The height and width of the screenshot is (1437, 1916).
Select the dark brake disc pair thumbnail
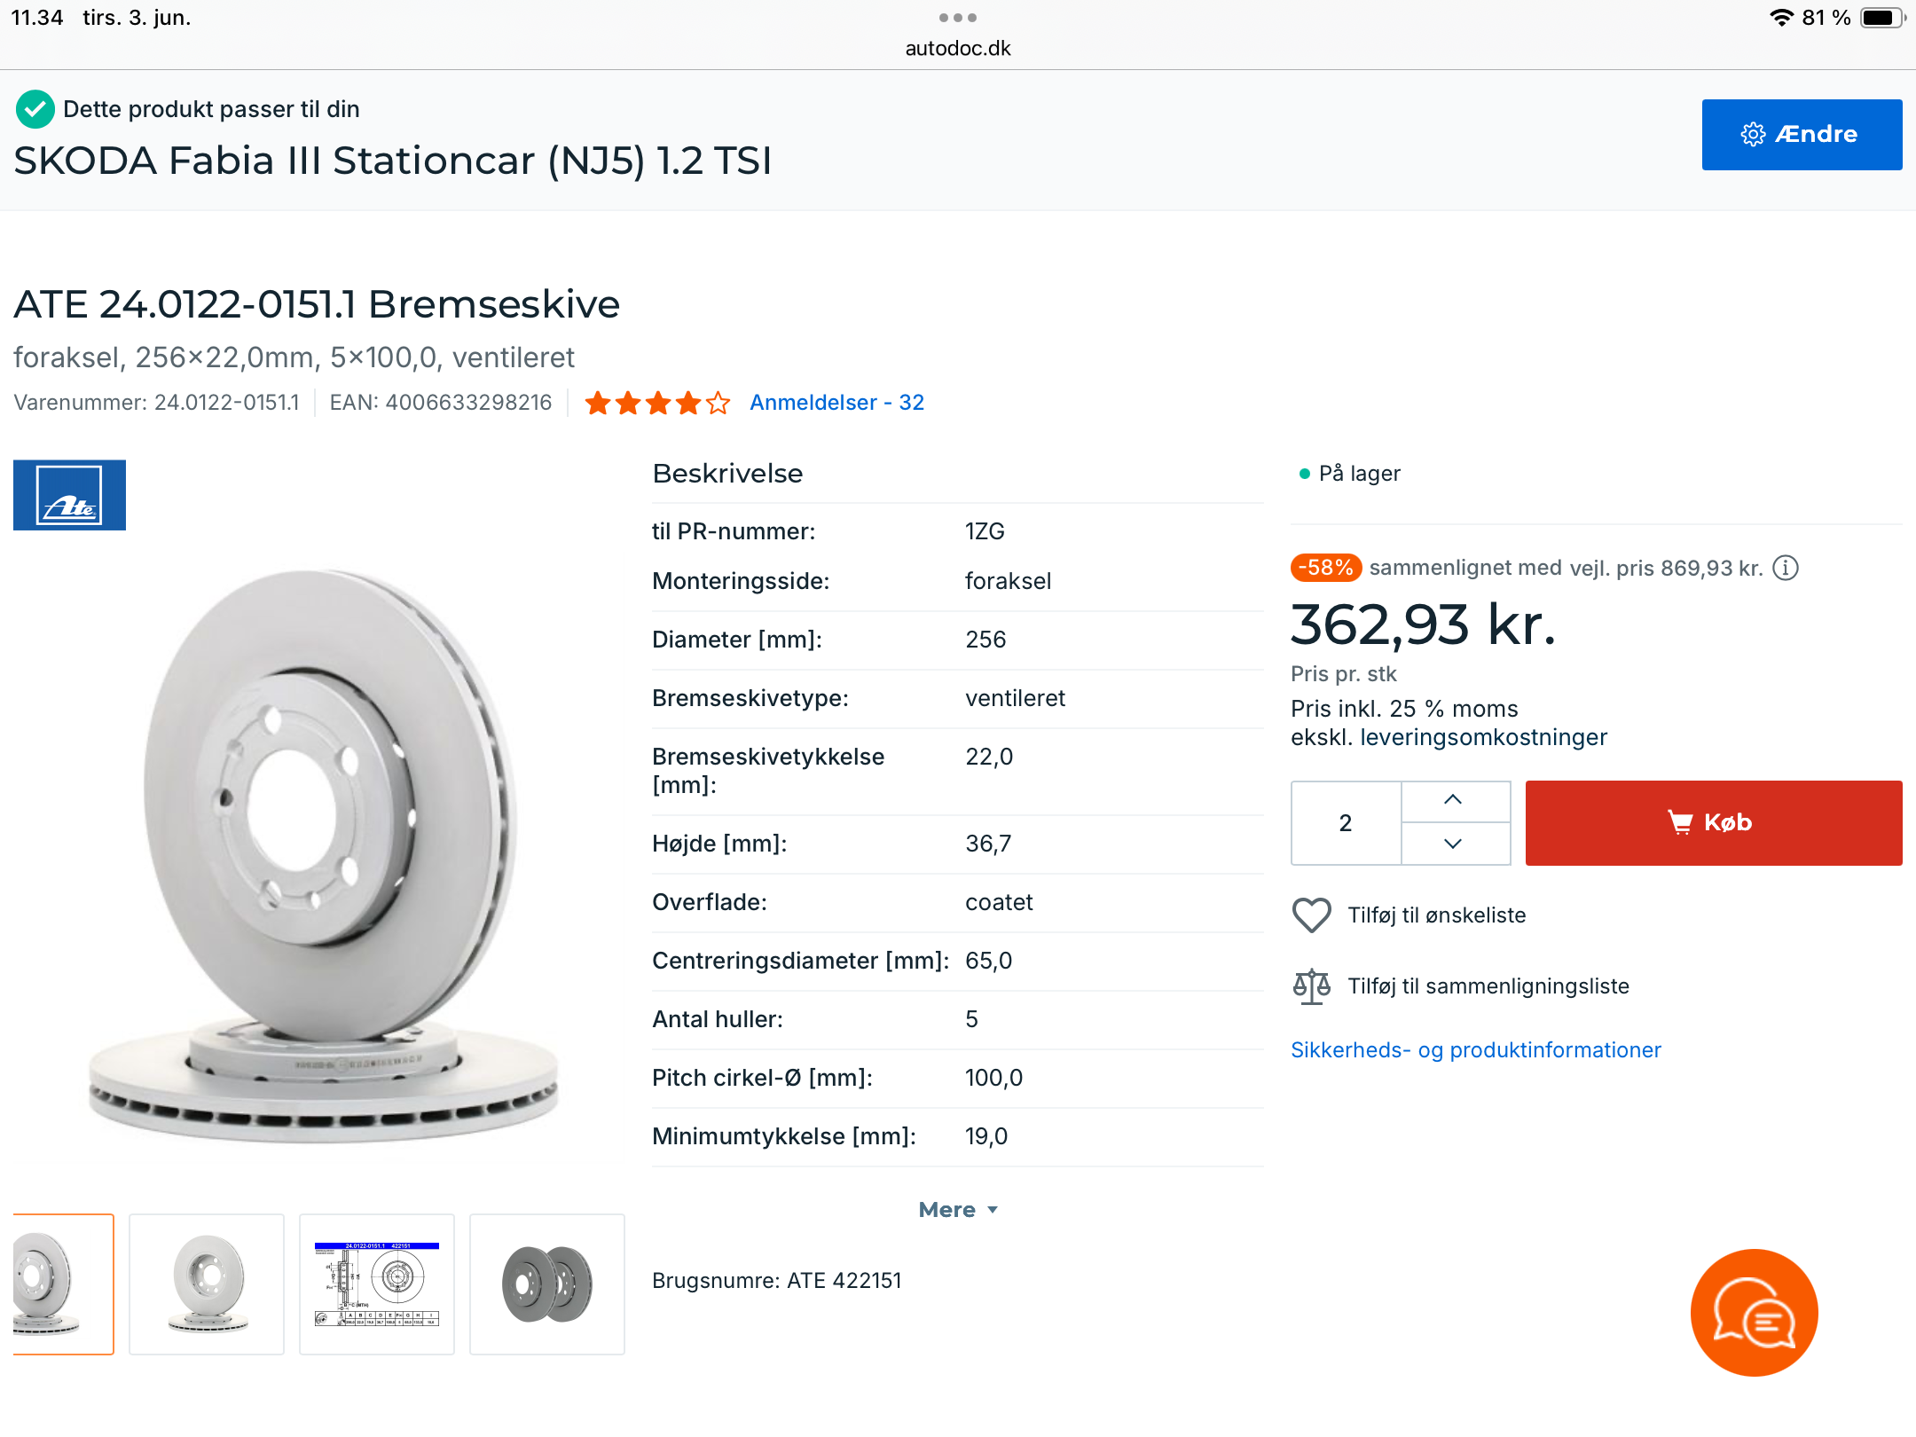547,1284
